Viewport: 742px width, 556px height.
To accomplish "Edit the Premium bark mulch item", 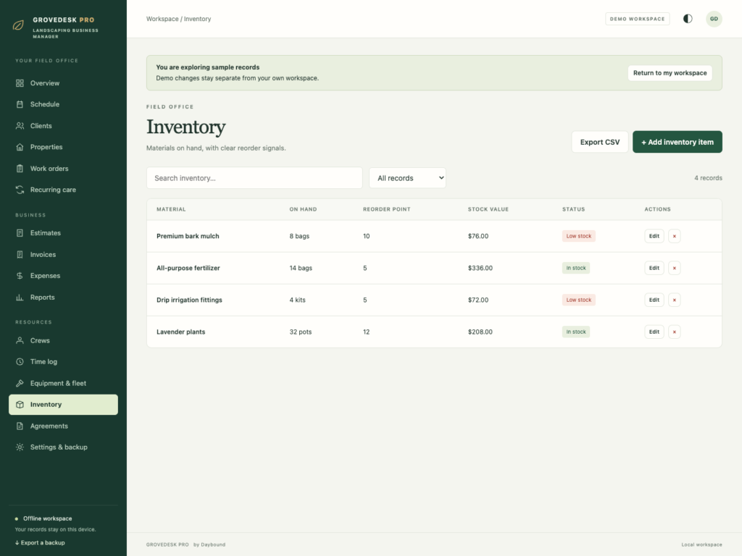I will pyautogui.click(x=654, y=236).
